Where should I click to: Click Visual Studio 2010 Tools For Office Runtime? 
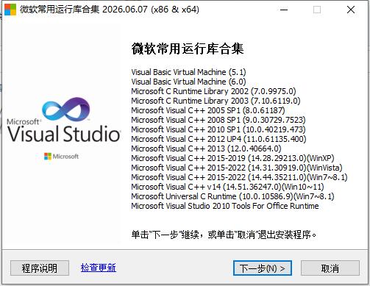tap(225, 206)
